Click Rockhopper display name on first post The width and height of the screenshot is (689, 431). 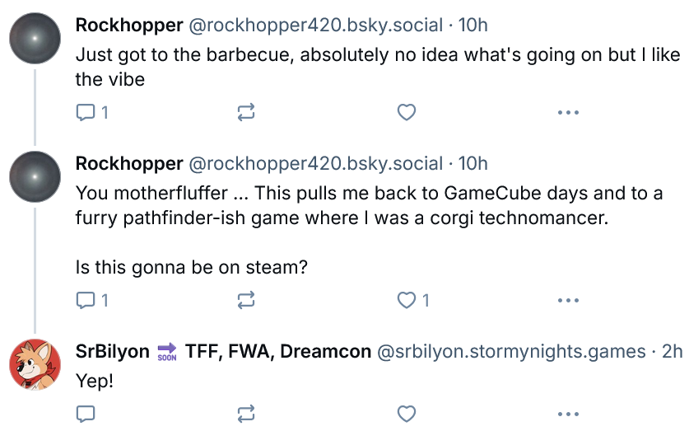129,25
